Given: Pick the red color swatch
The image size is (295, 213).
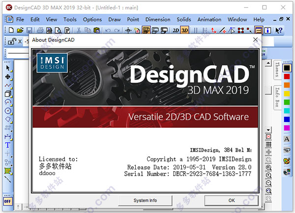Looking at the screenshot, I should coord(287,77).
